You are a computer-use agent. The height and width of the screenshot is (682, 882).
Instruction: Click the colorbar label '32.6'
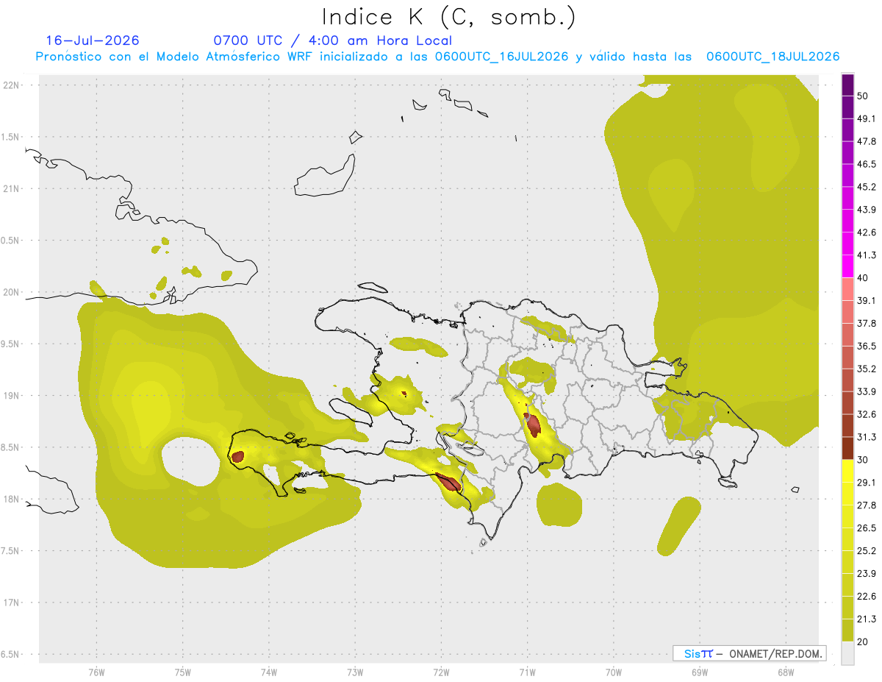pyautogui.click(x=867, y=414)
